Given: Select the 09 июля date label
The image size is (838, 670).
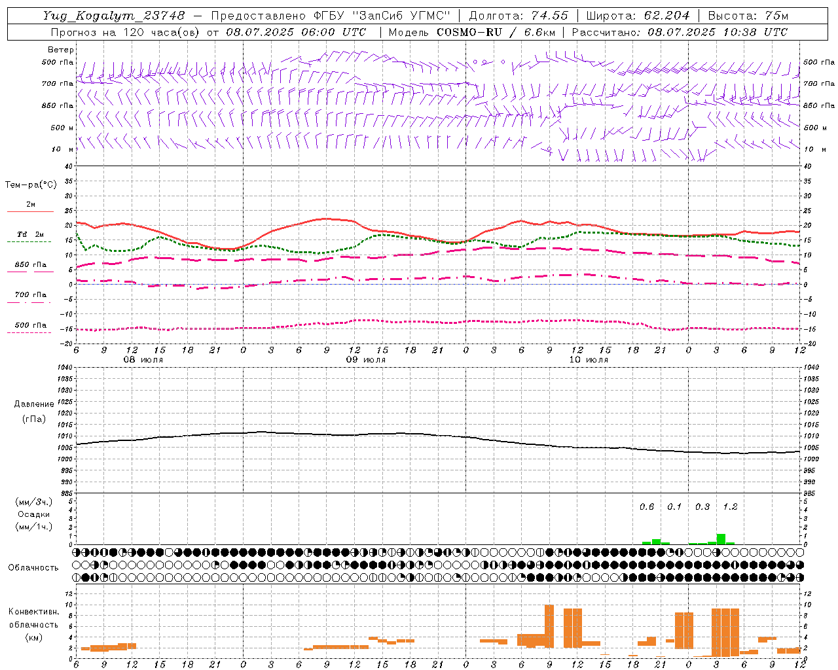Looking at the screenshot, I should click(366, 360).
